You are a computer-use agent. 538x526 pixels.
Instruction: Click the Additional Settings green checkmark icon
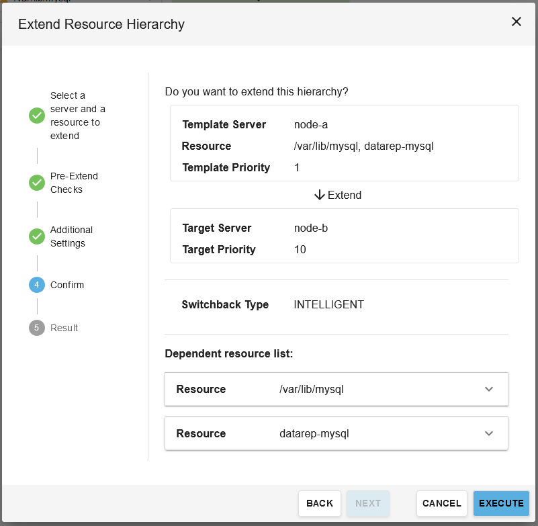[x=37, y=236]
